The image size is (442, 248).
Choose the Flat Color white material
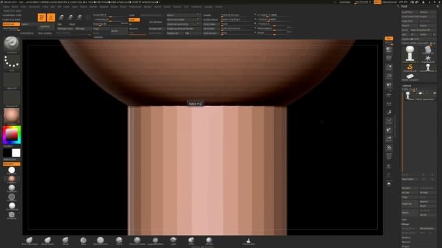(x=12, y=170)
